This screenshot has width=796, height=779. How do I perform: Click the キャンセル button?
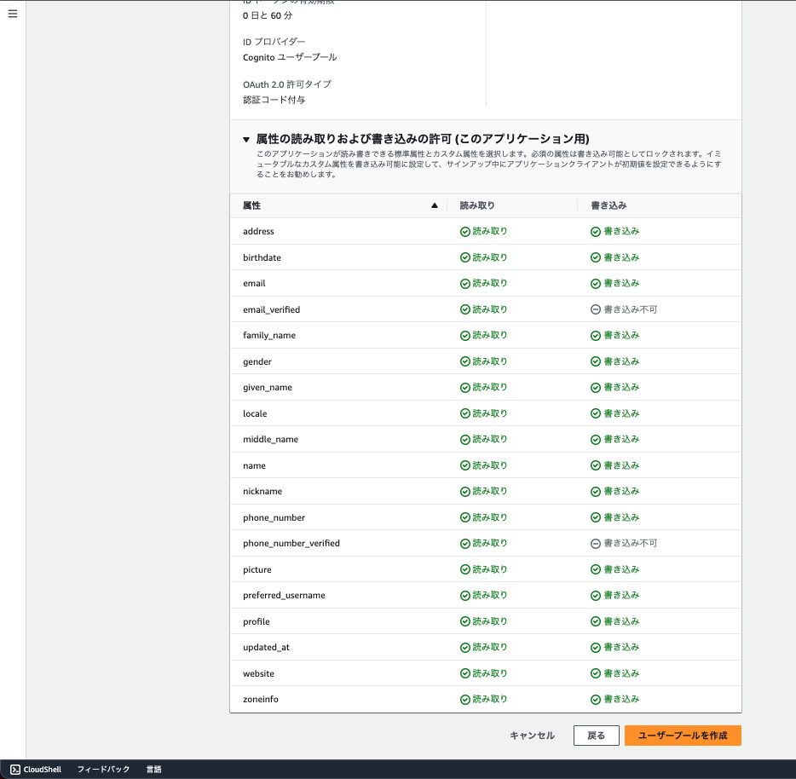532,736
